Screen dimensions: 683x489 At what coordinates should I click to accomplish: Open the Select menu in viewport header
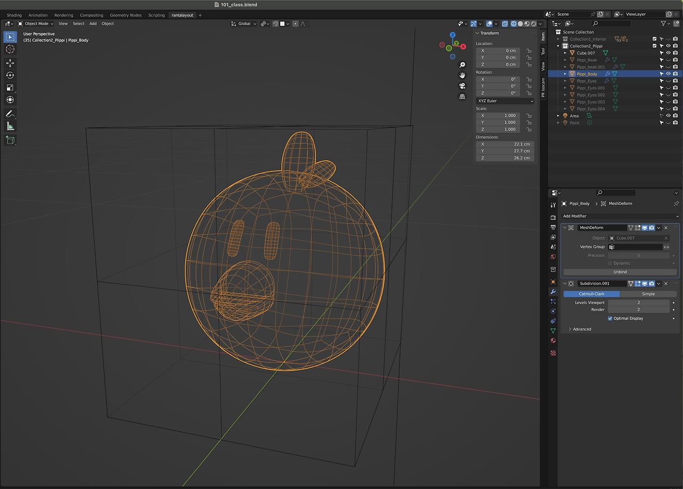point(78,23)
